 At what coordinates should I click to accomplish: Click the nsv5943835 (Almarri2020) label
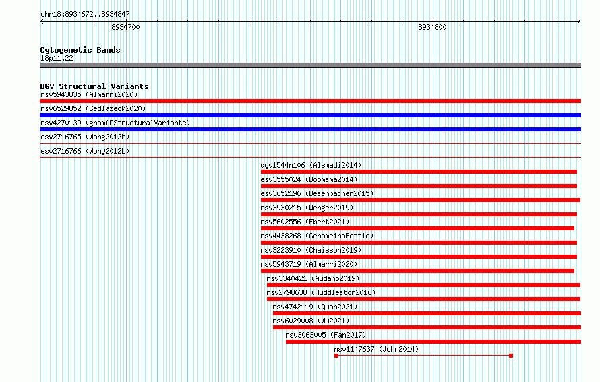coord(89,94)
